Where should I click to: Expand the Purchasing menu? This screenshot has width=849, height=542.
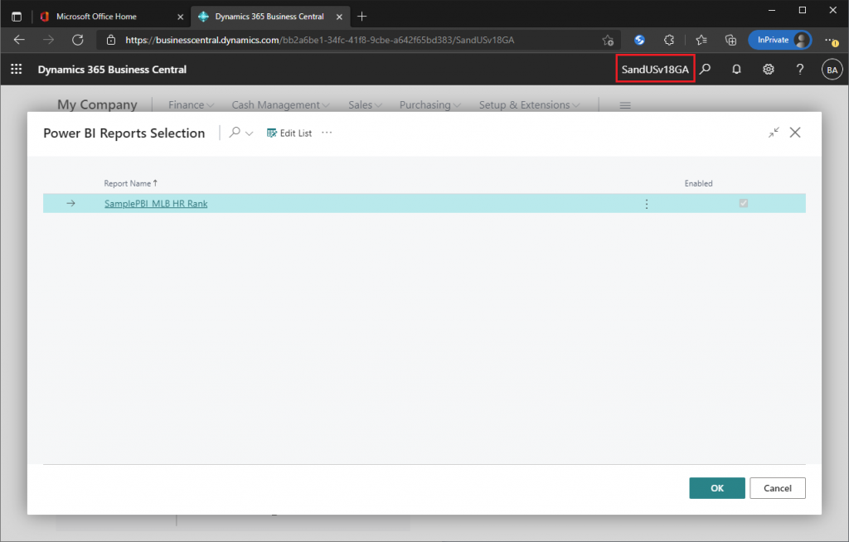(430, 104)
